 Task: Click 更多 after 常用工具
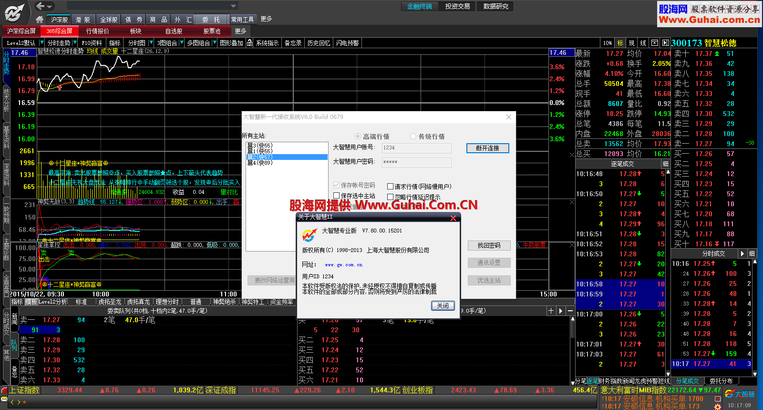tap(266, 19)
